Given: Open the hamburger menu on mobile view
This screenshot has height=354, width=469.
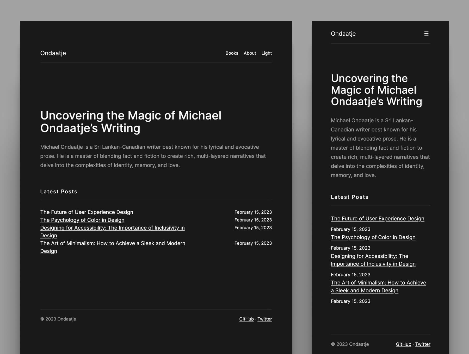Looking at the screenshot, I should click(427, 34).
